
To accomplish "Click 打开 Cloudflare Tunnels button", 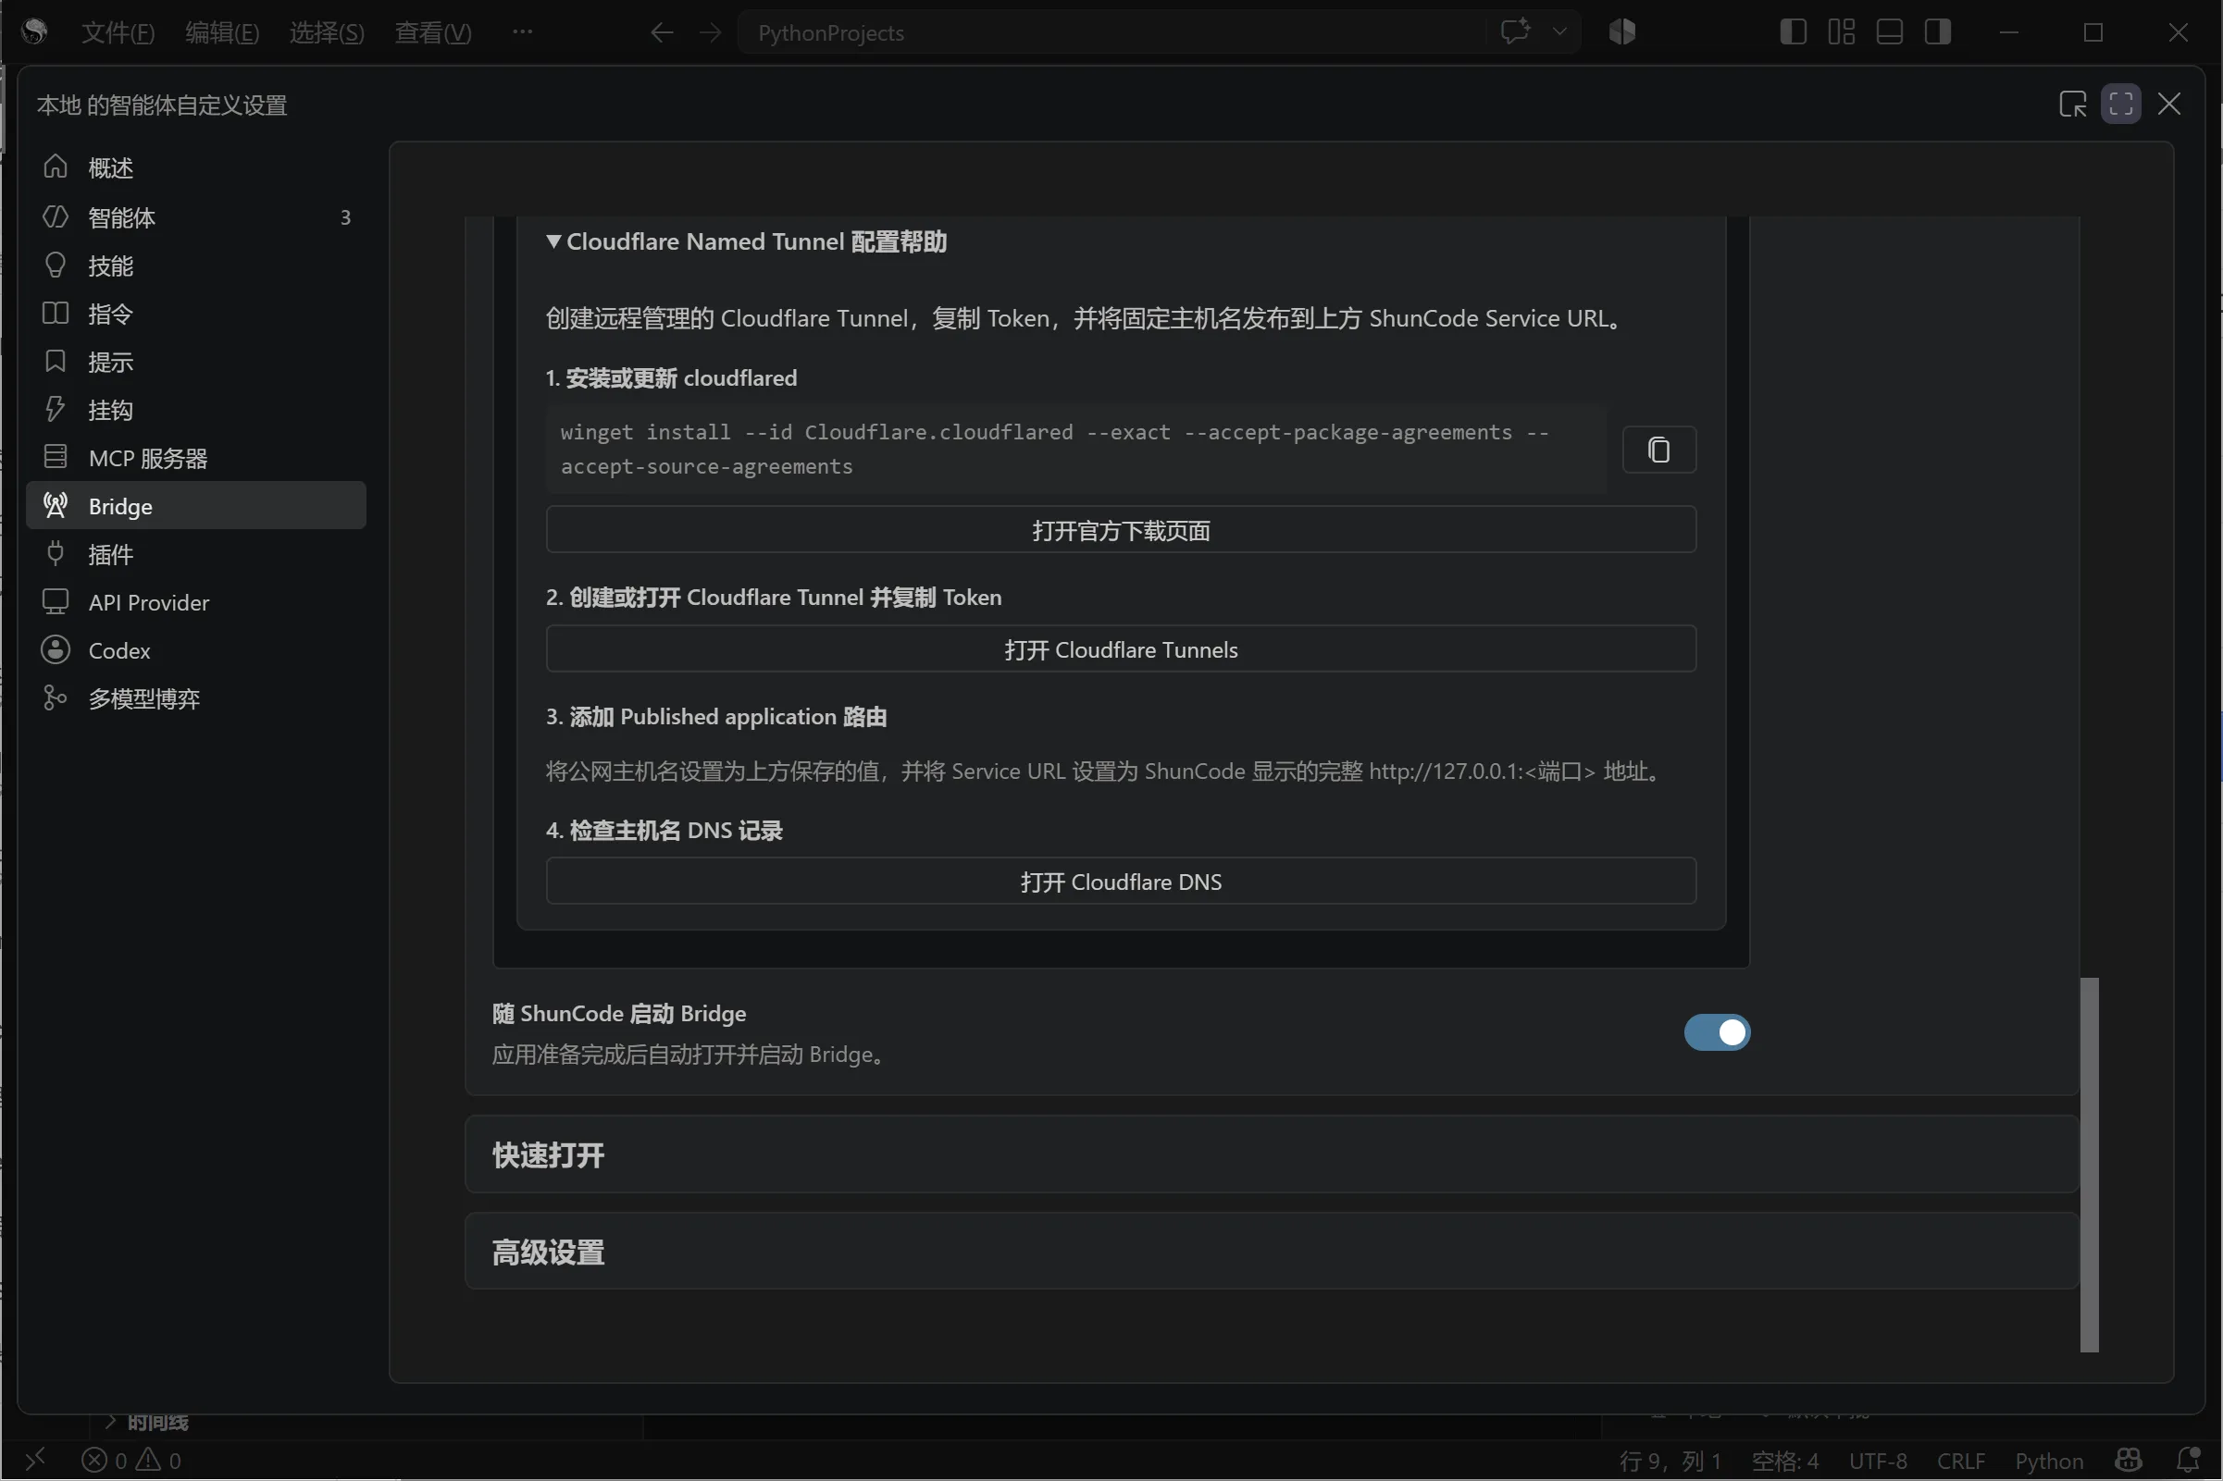I will (1121, 648).
